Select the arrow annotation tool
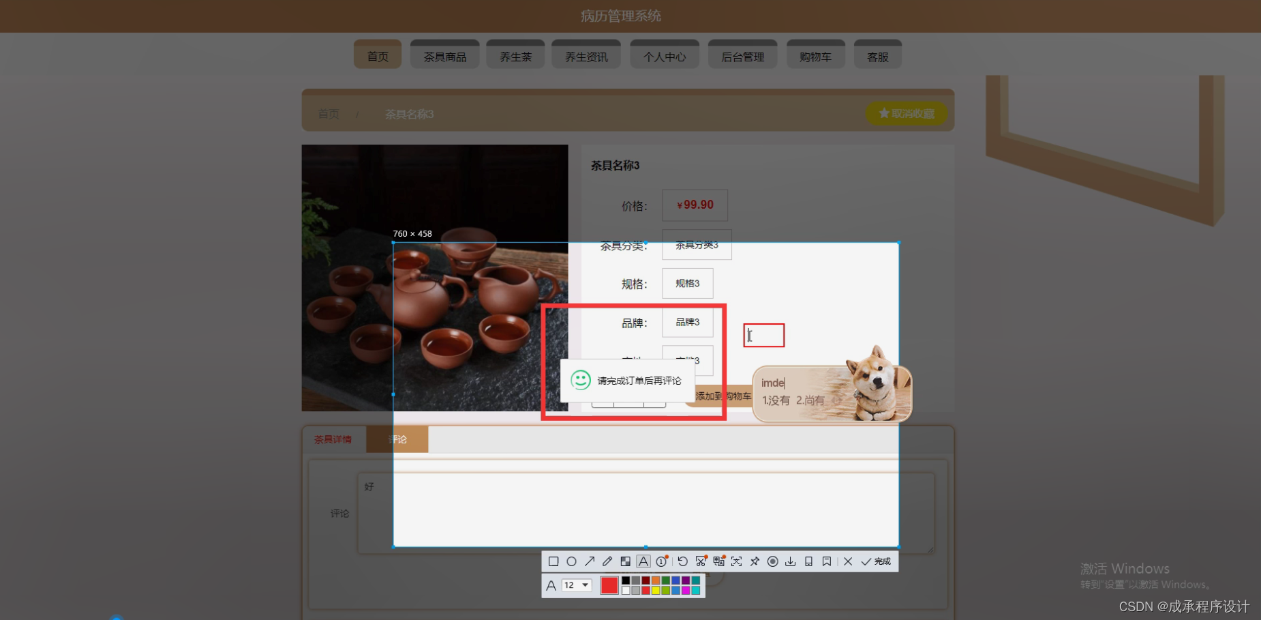The width and height of the screenshot is (1261, 620). 590,562
